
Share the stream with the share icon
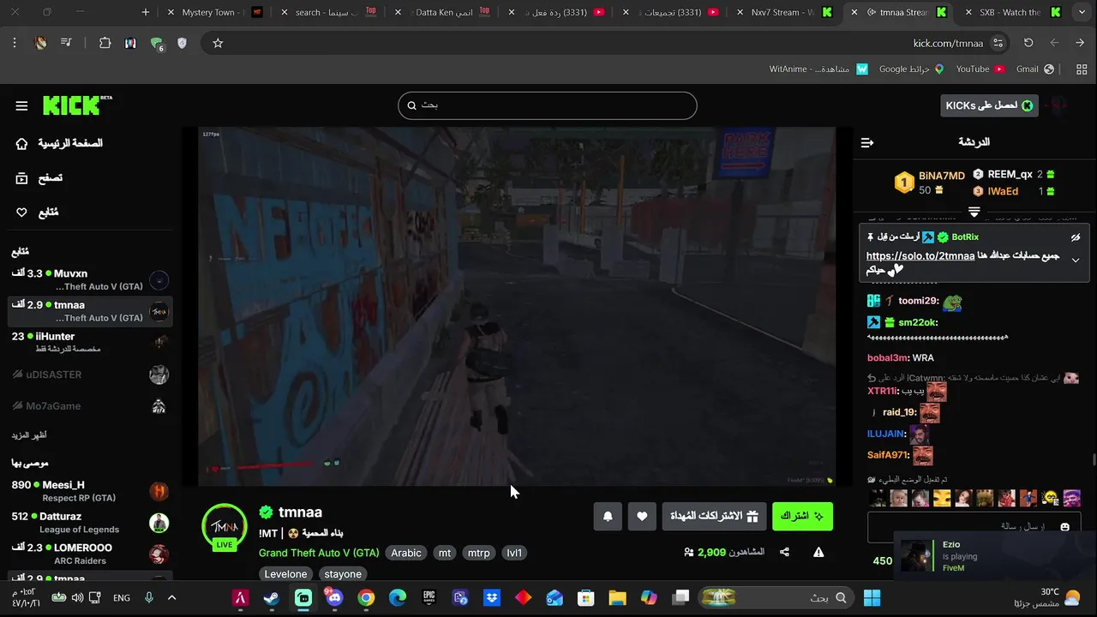(x=784, y=553)
